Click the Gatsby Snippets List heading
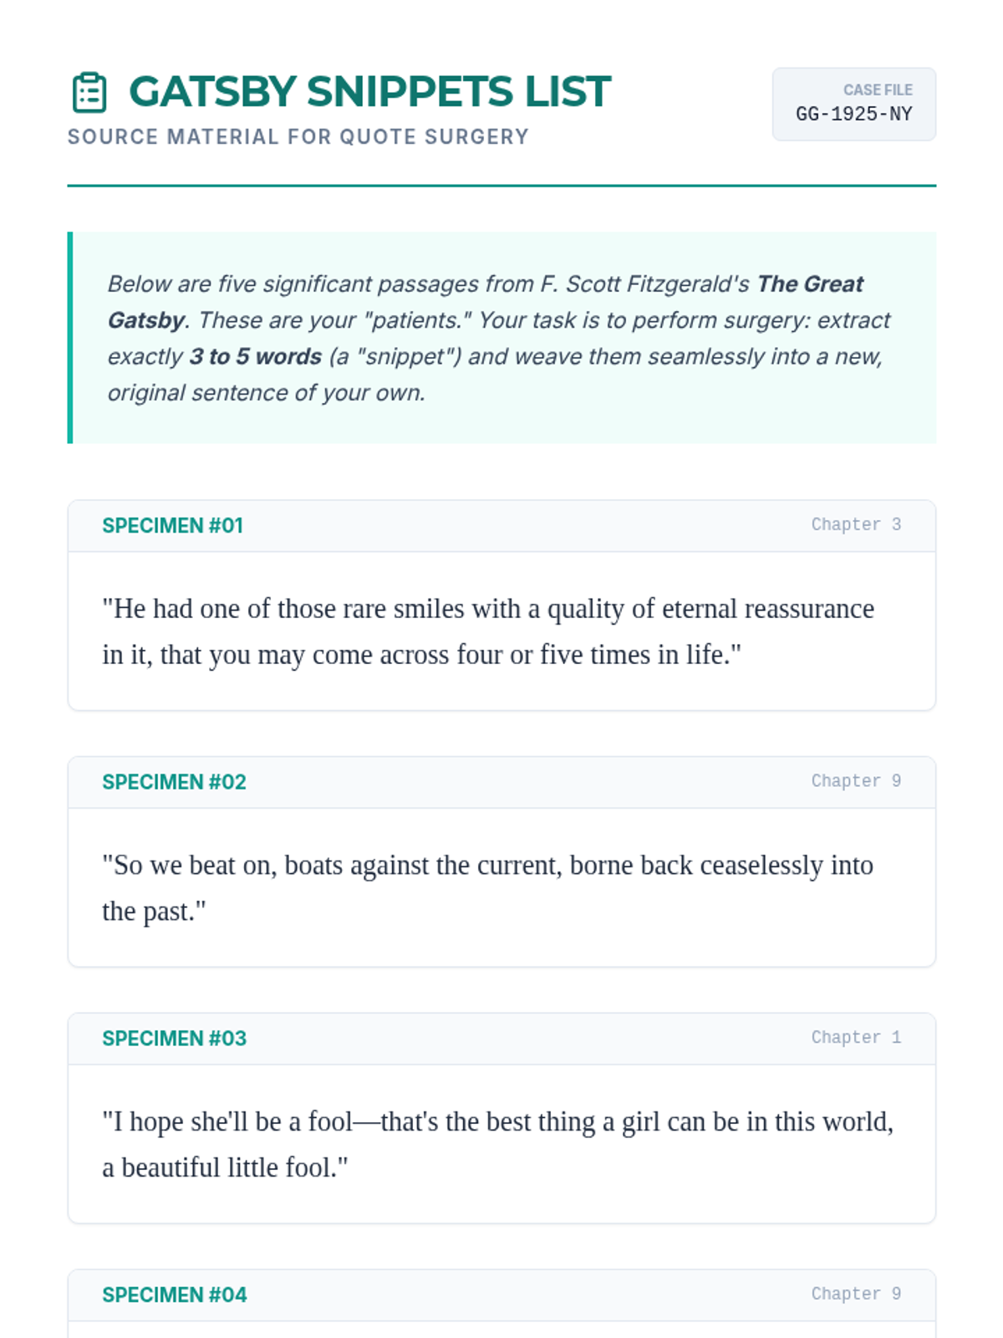1003x1338 pixels. pyautogui.click(x=369, y=92)
